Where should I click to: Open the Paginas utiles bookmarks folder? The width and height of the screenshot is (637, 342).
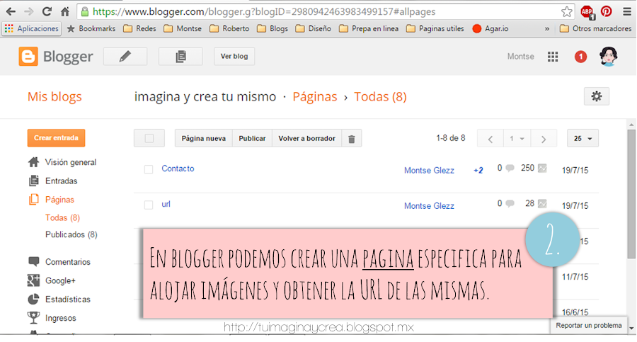(x=435, y=28)
